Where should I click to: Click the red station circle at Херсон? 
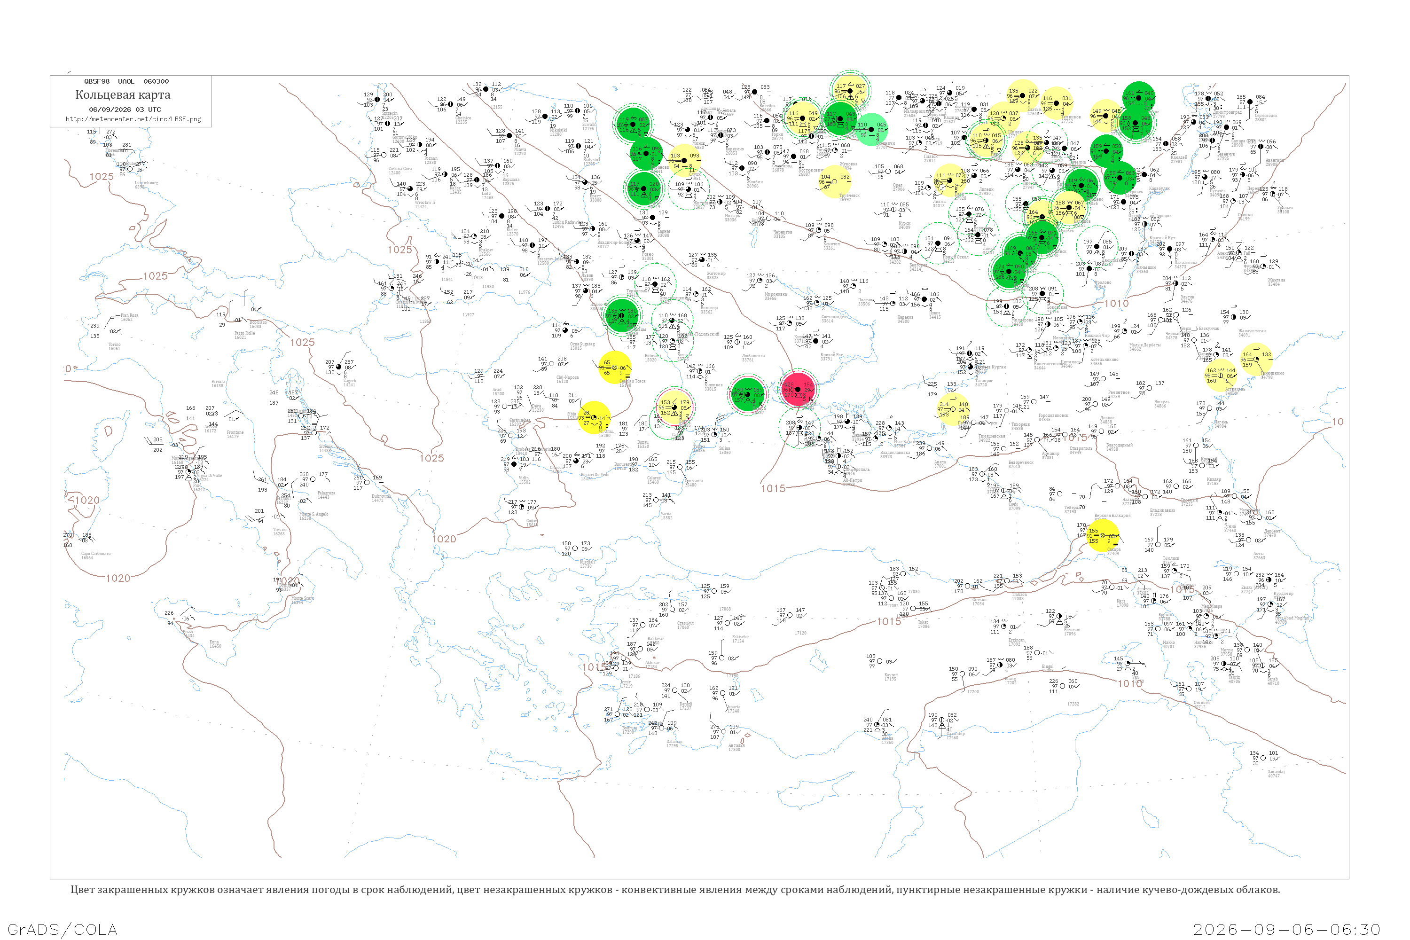pyautogui.click(x=798, y=390)
